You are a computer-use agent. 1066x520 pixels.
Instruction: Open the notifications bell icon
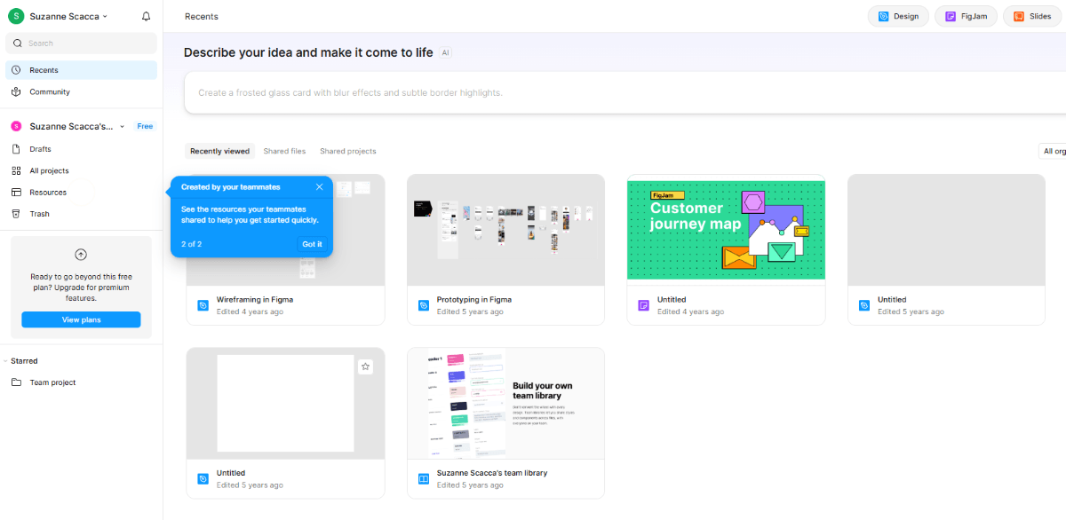146,16
